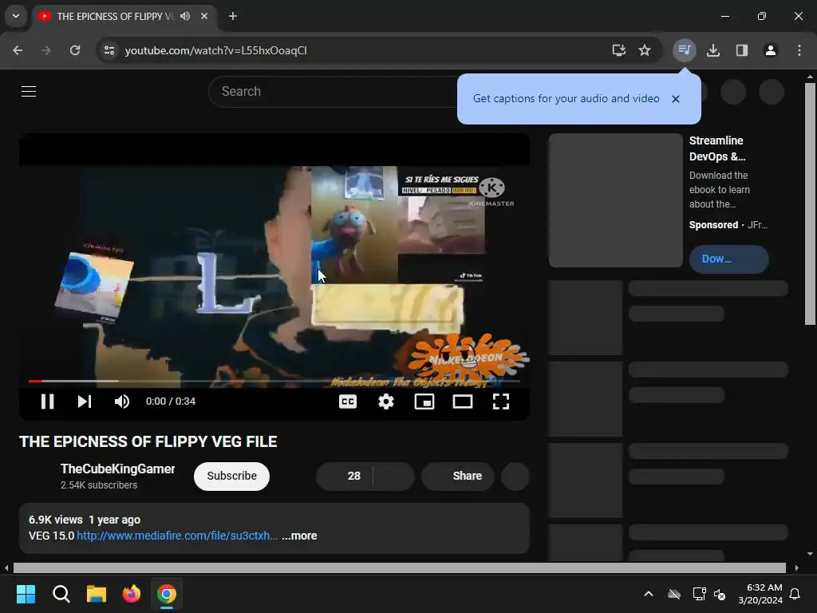Click the URL youtube.com/watch address bar
The image size is (817, 613).
coord(215,50)
